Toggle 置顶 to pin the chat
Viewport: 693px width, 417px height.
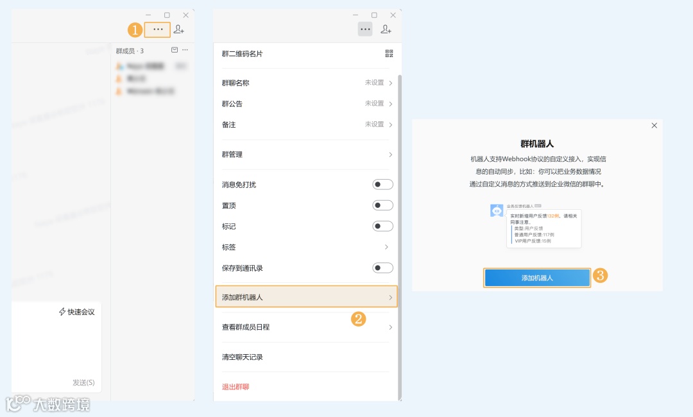382,205
